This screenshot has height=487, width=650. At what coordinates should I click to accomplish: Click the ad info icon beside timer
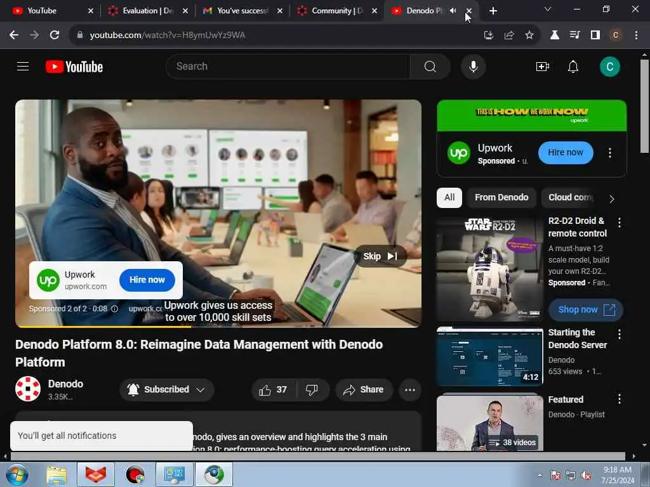pyautogui.click(x=114, y=309)
